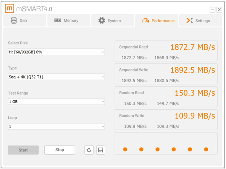Expand the Type dropdown list
This screenshot has height=169, width=226.
click(56, 77)
